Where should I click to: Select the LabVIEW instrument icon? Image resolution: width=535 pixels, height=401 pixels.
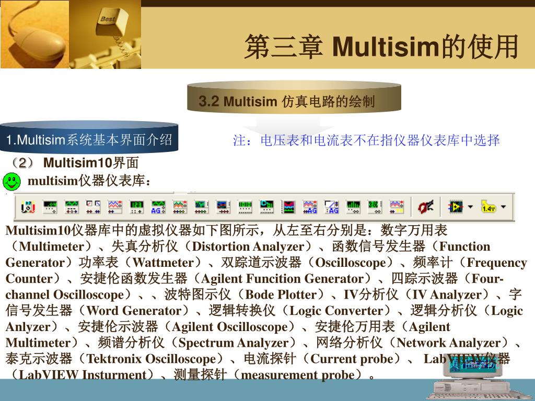click(456, 207)
